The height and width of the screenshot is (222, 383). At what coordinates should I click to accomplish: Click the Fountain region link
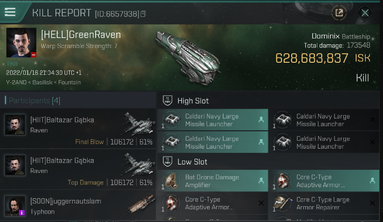point(69,82)
